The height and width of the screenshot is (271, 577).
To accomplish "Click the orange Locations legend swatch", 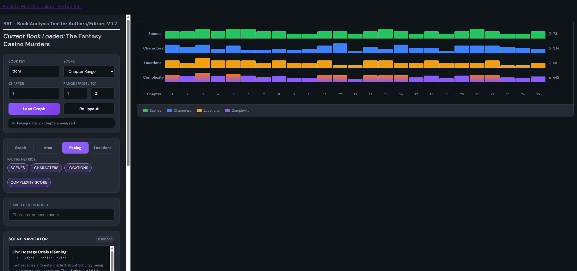I will (200, 110).
